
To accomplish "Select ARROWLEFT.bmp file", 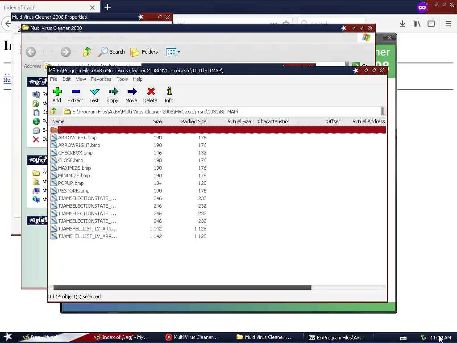I will 77,138.
